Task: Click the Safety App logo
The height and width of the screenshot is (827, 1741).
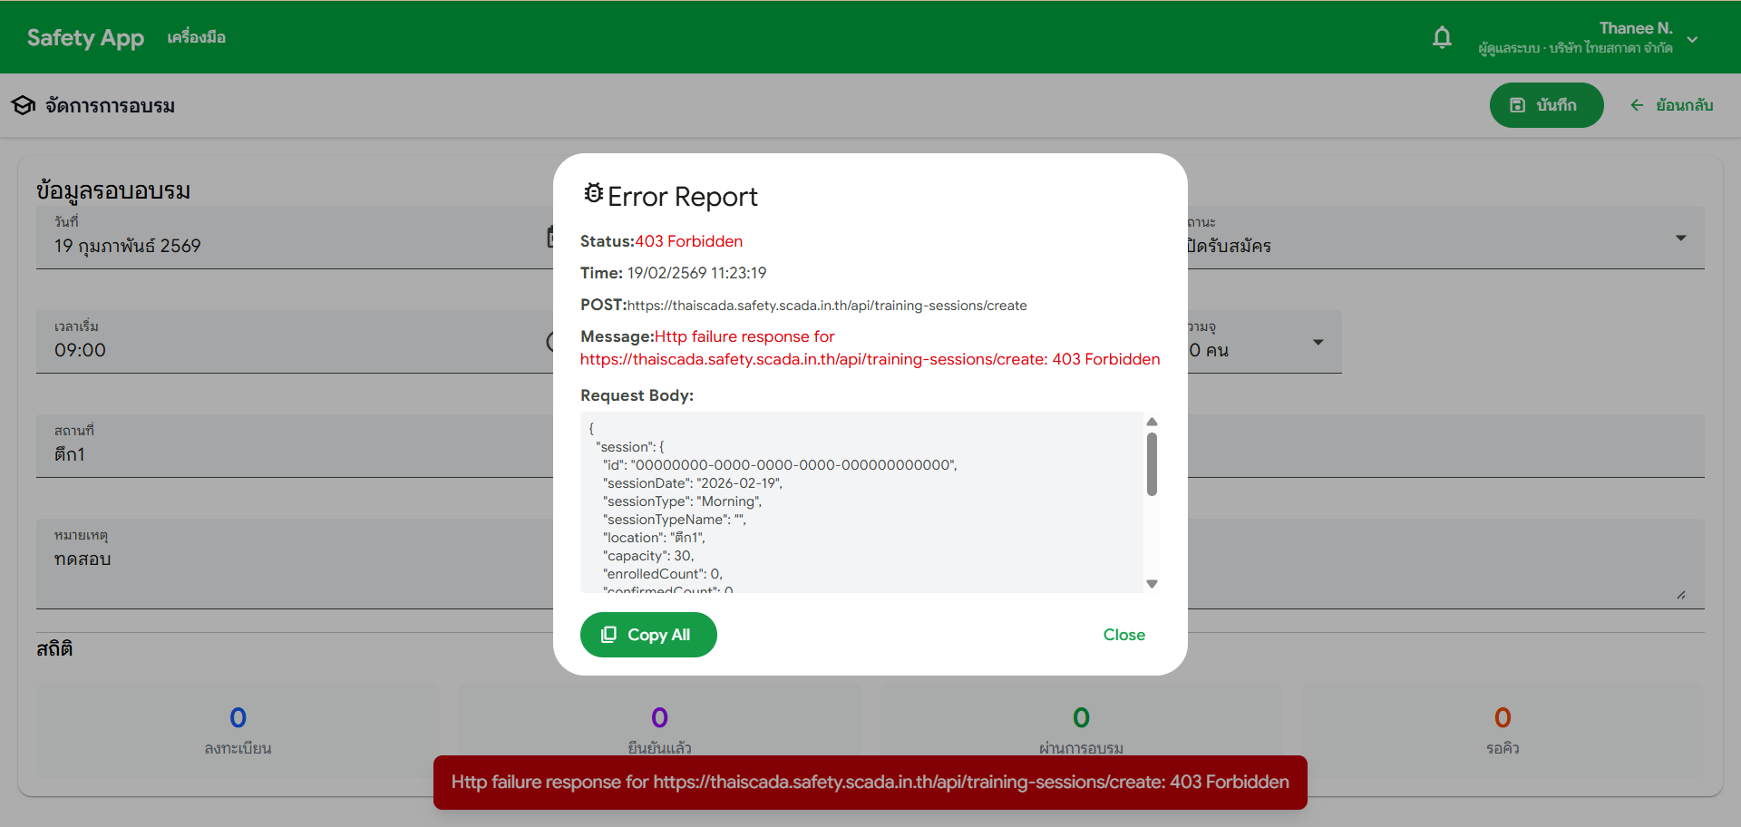Action: pos(84,37)
